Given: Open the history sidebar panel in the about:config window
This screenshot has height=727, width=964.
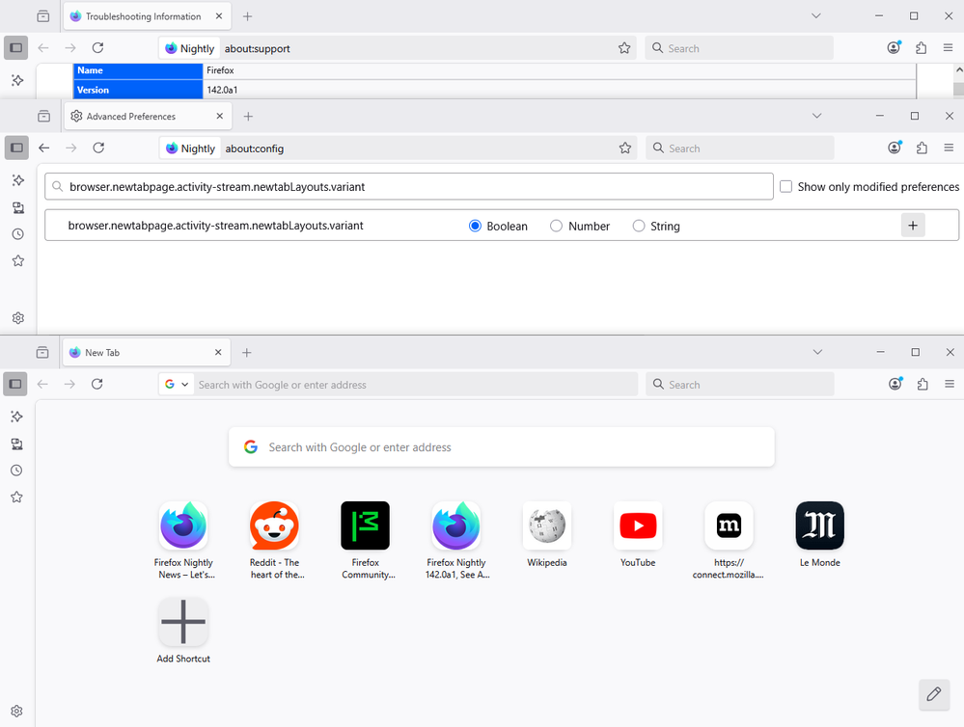Looking at the screenshot, I should pos(17,234).
